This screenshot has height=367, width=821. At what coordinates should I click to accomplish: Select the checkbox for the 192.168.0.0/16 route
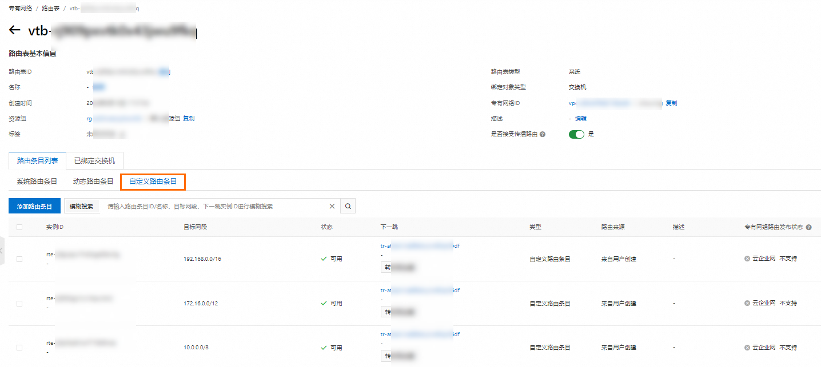pos(19,259)
